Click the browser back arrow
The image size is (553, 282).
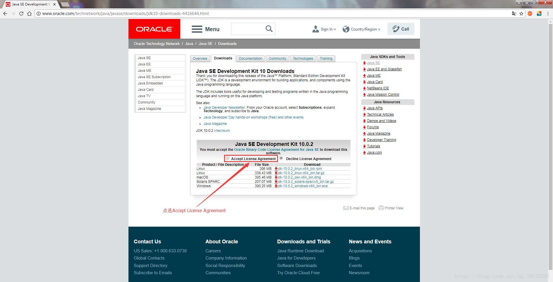[x=5, y=14]
